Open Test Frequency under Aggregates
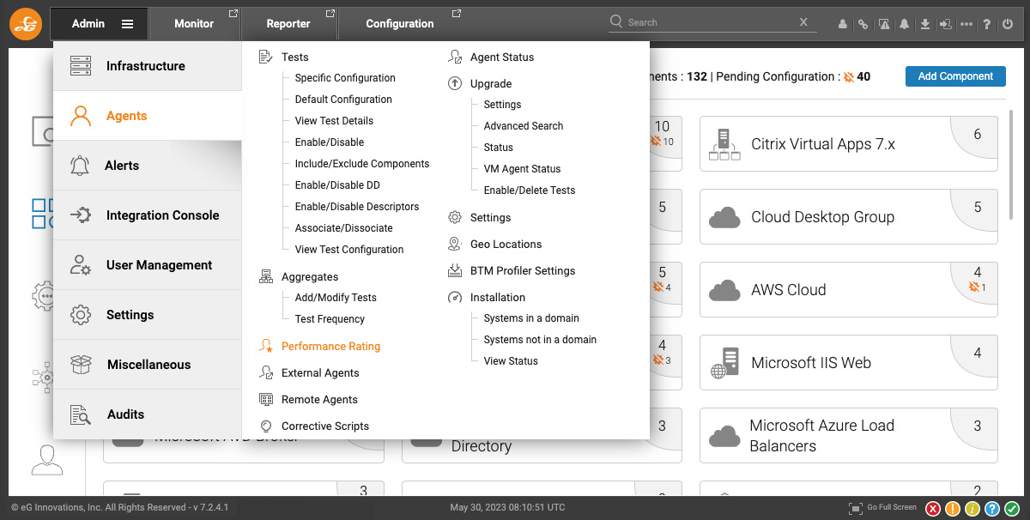Image resolution: width=1030 pixels, height=520 pixels. (x=330, y=319)
